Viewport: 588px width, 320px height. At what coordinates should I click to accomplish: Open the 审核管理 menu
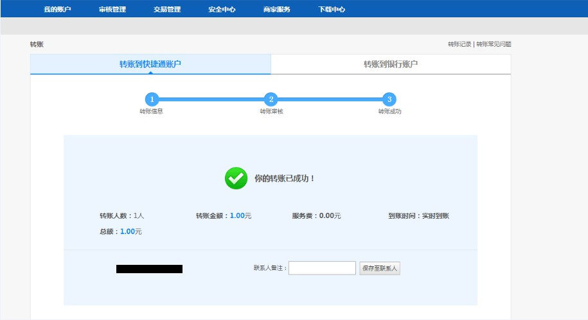coord(112,10)
